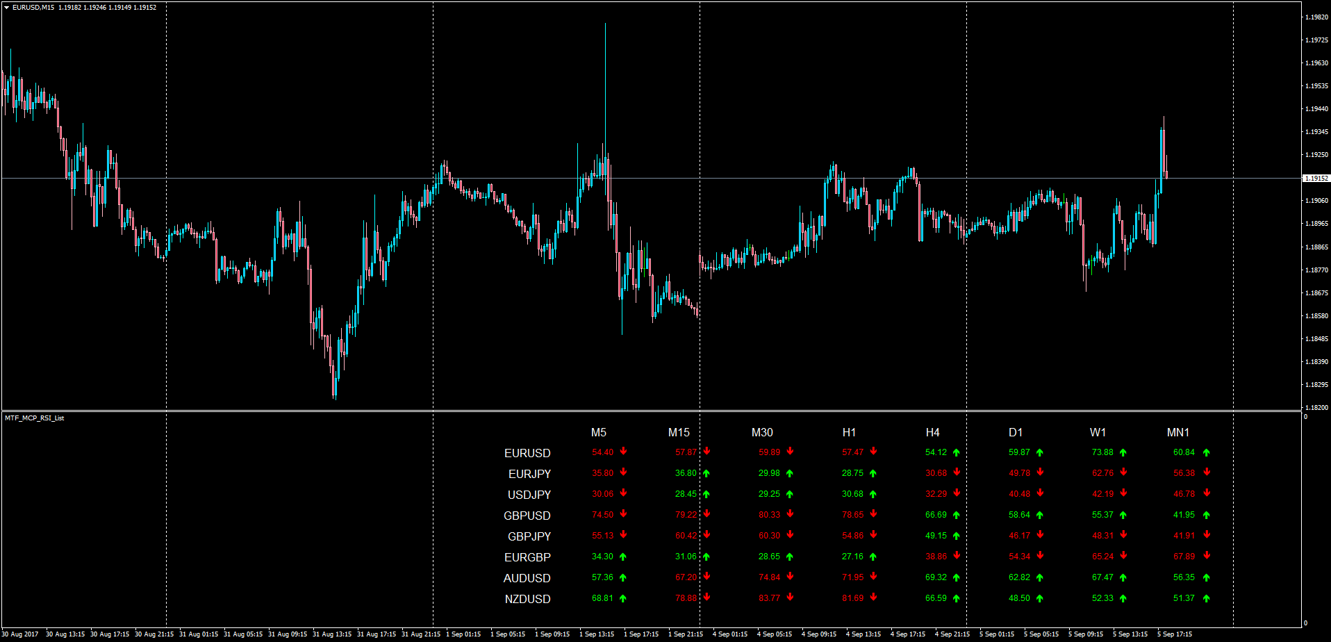Click the green up arrow beside EURUSD 54.12

[957, 452]
